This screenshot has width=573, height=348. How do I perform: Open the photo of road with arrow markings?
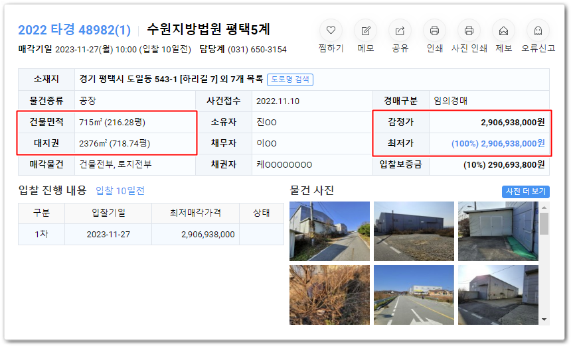click(414, 295)
